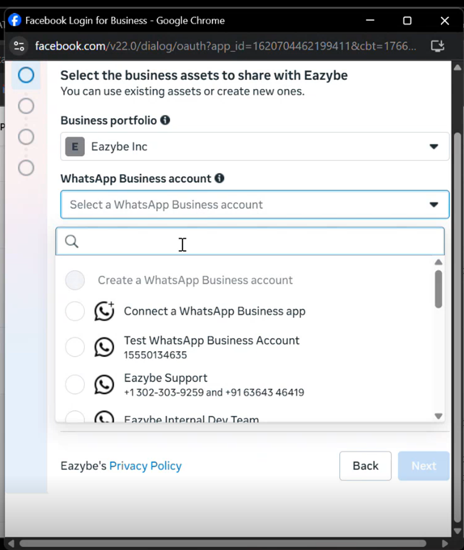Screen dimensions: 464x550
Task: Click page vertical scrollbar up arrow
Action: tap(458, 67)
